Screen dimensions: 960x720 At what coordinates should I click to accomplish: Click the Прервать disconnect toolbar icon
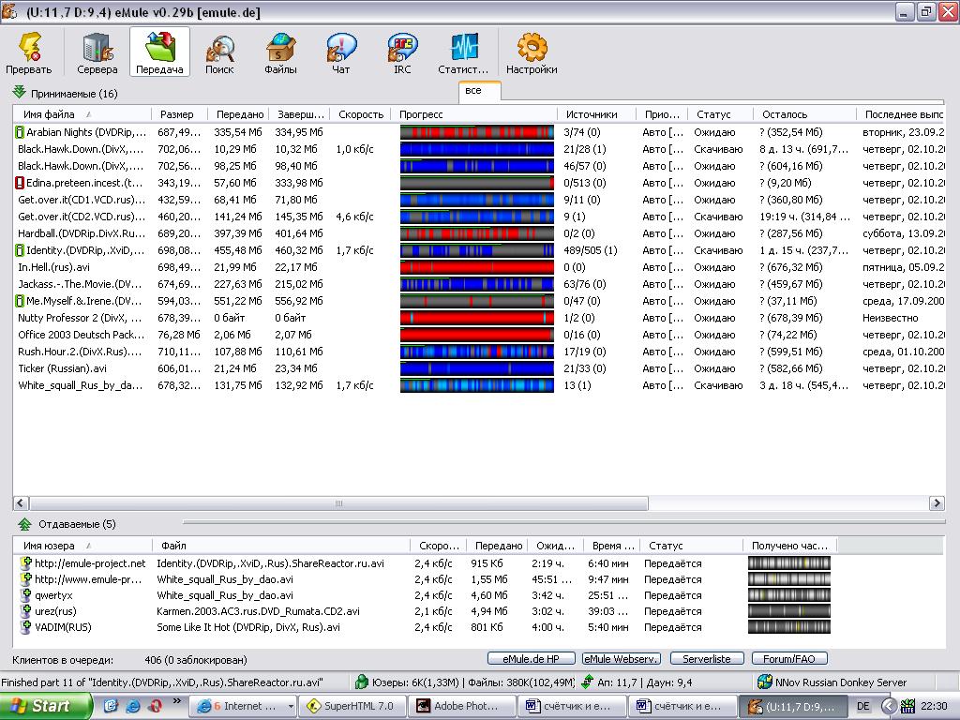pyautogui.click(x=28, y=52)
